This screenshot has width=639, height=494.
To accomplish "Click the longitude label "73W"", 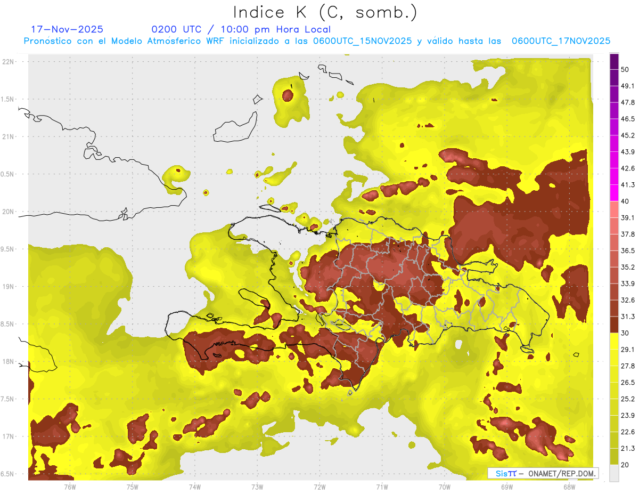I will pos(257,487).
